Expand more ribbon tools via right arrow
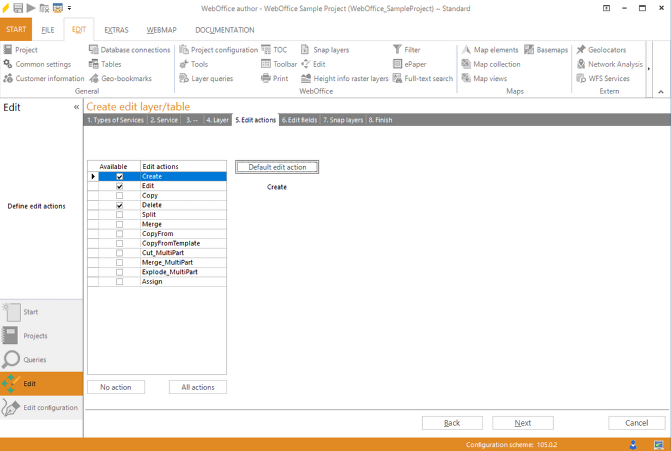The width and height of the screenshot is (671, 451). 648,68
